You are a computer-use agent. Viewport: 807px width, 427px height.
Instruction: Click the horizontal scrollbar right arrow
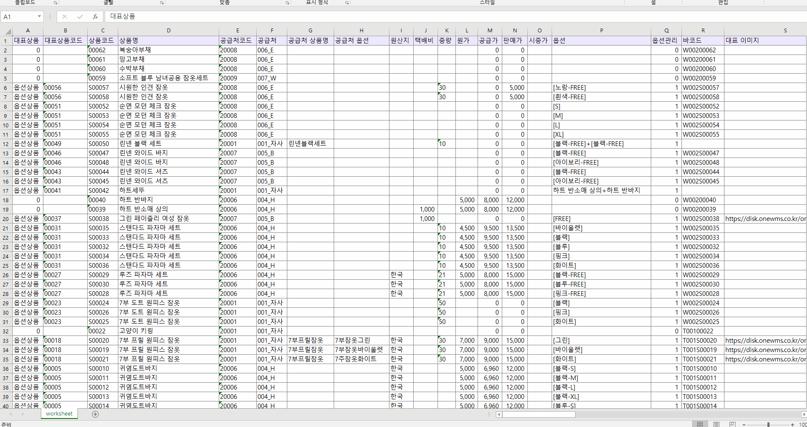(x=804, y=414)
